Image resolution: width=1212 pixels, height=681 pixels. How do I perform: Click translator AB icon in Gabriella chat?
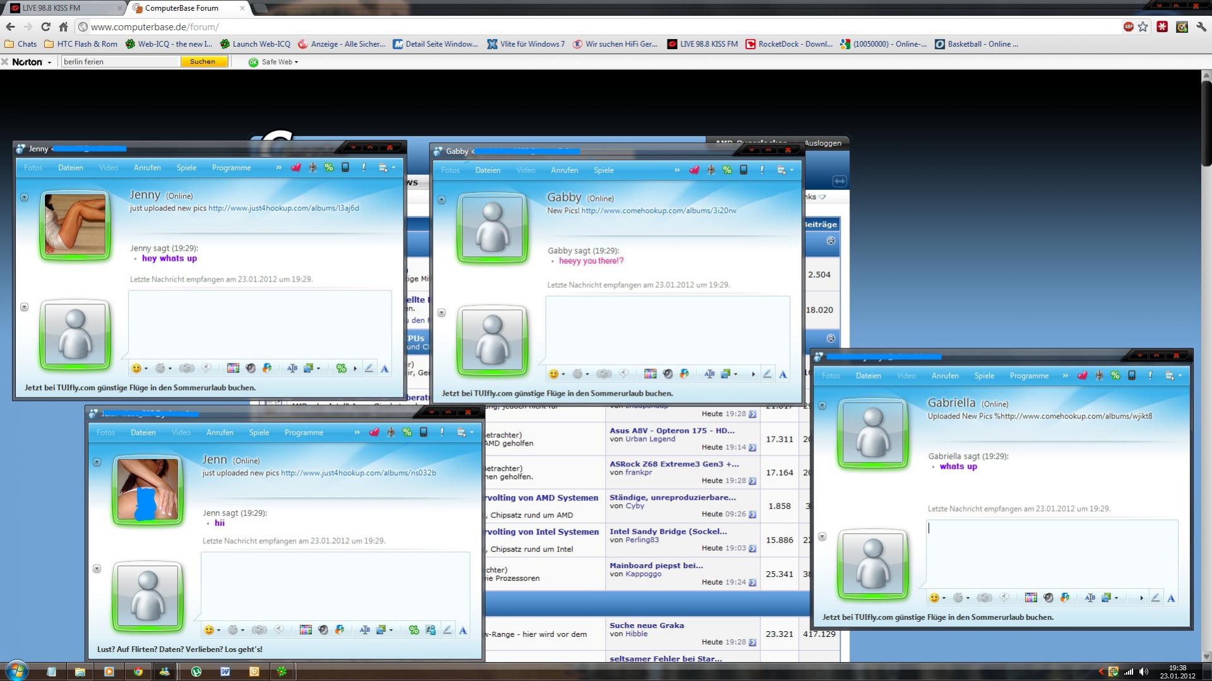(1089, 598)
